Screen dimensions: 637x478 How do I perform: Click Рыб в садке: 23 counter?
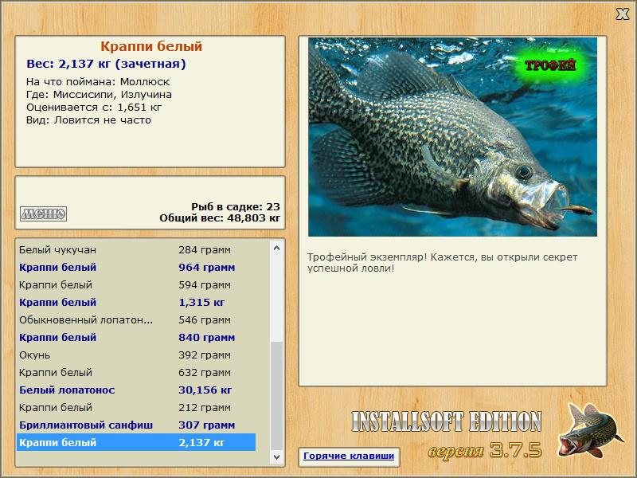coord(236,206)
